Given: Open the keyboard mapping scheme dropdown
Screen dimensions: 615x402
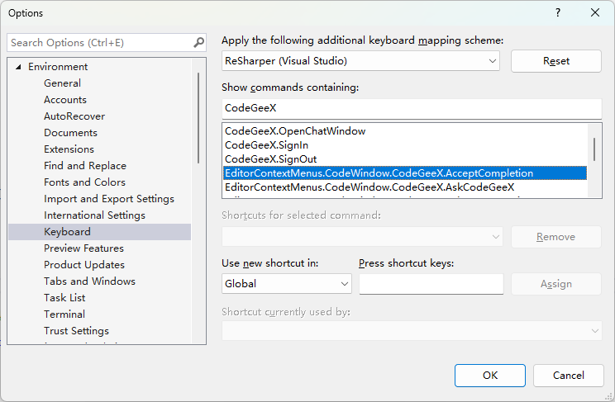Looking at the screenshot, I should 493,61.
